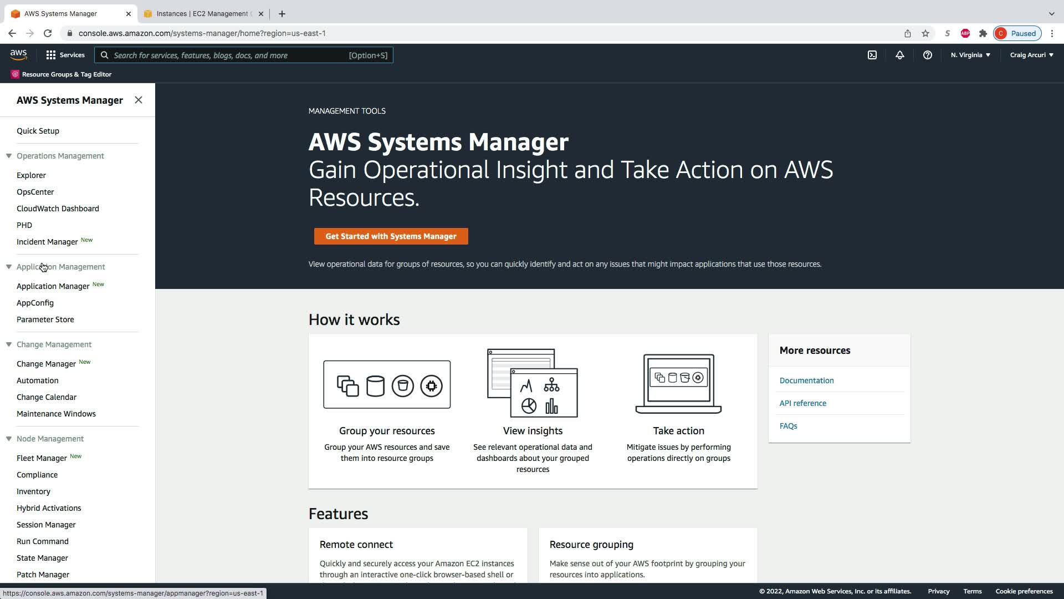This screenshot has height=599, width=1064.
Task: Click the notifications bell icon
Action: (900, 55)
